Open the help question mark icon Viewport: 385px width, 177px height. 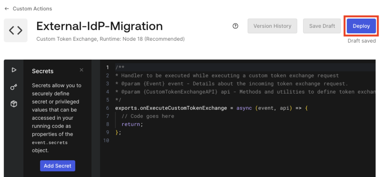(x=235, y=26)
